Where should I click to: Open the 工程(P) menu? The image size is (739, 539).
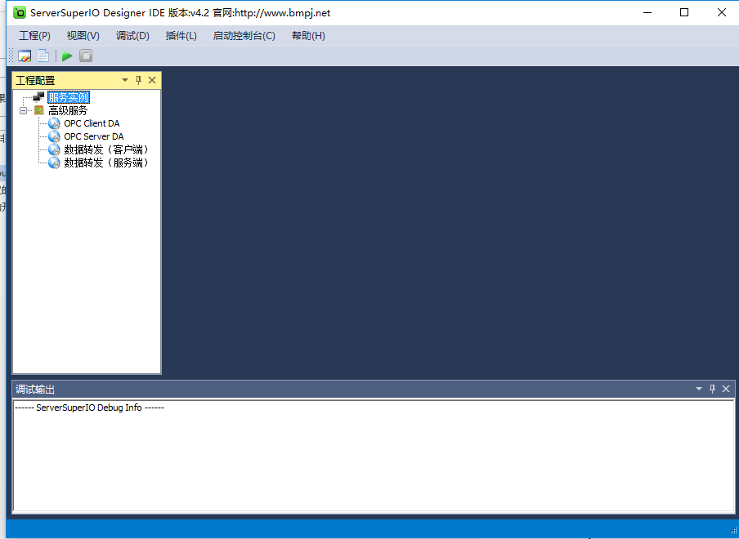click(x=34, y=36)
